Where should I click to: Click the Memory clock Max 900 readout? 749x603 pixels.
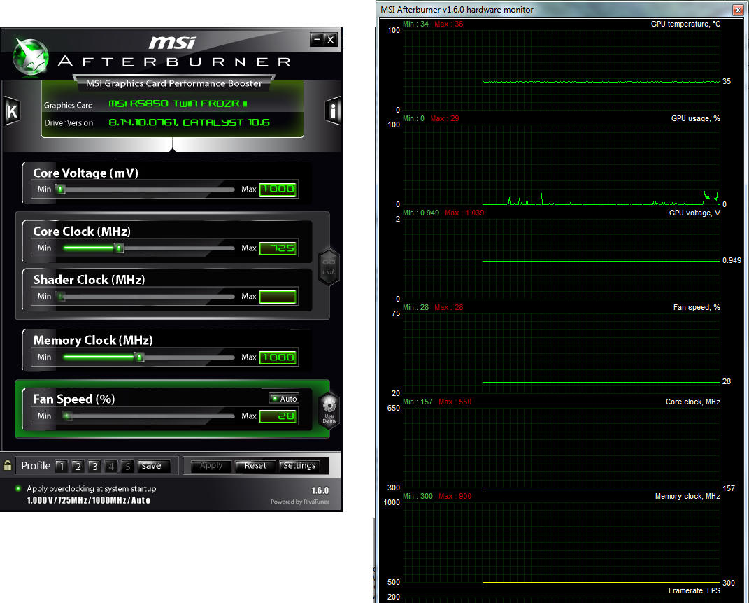pos(455,496)
